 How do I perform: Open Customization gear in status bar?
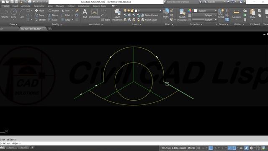(x=251, y=148)
